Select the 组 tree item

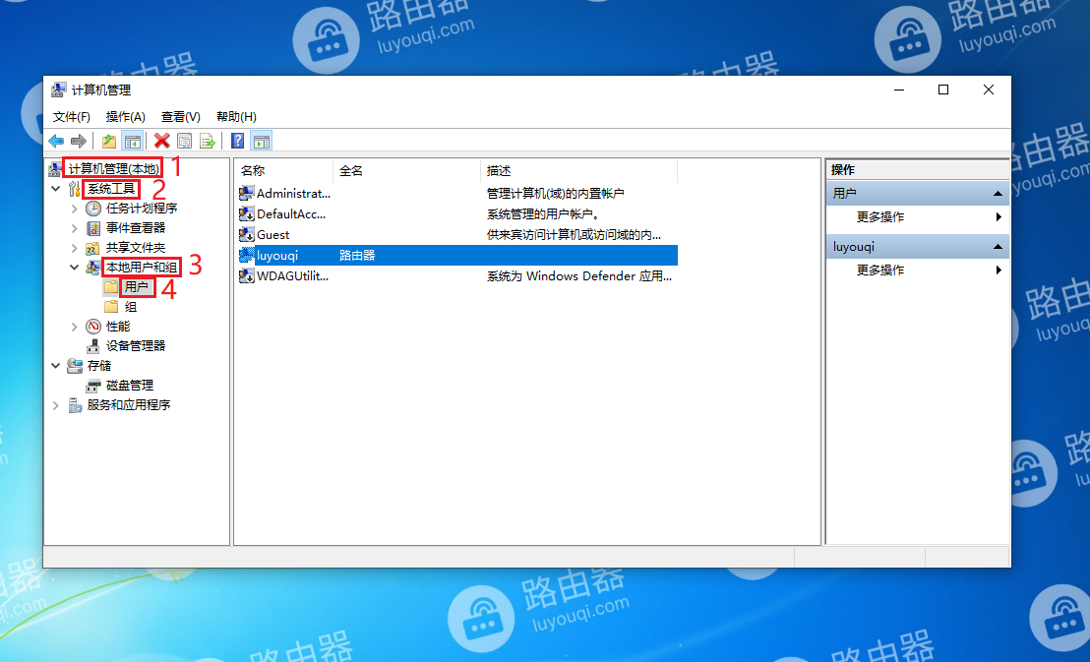[131, 307]
